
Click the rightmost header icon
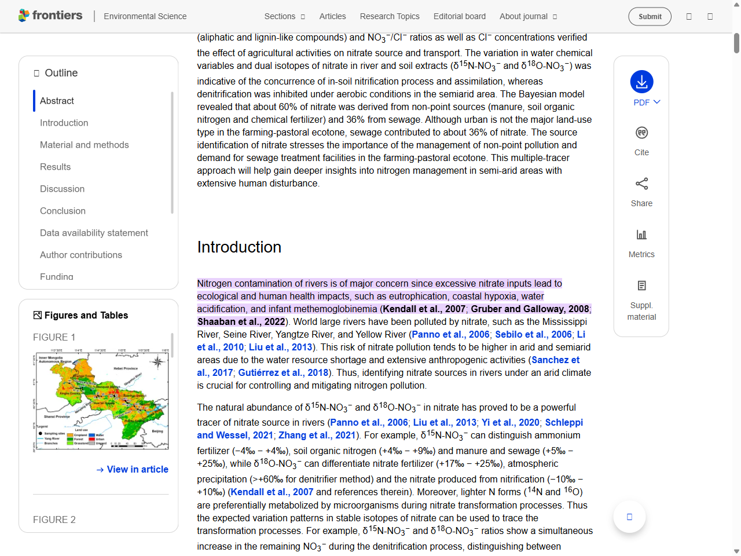(710, 16)
